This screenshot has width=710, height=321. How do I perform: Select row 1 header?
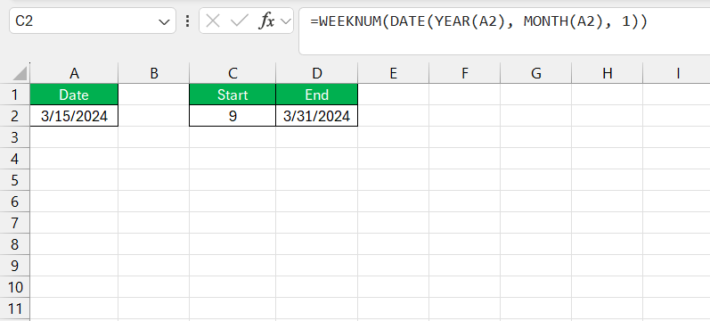click(14, 95)
